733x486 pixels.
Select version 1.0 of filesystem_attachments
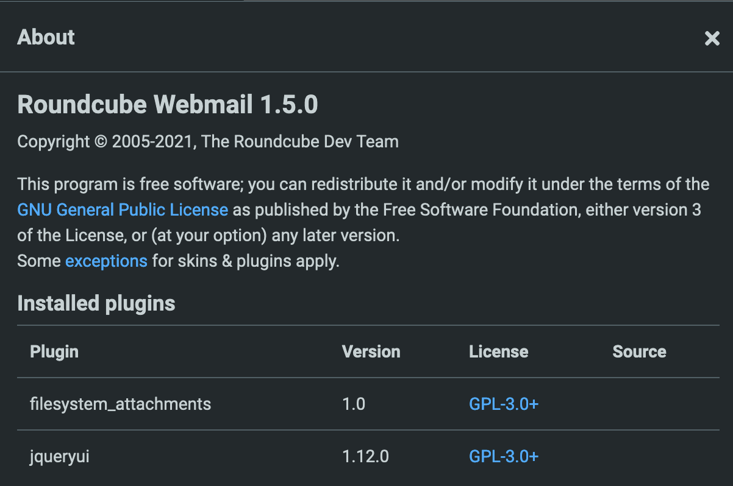point(354,404)
